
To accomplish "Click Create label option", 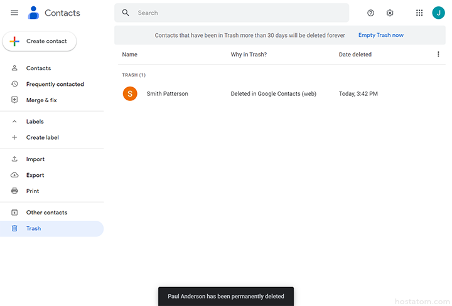I will tap(42, 137).
